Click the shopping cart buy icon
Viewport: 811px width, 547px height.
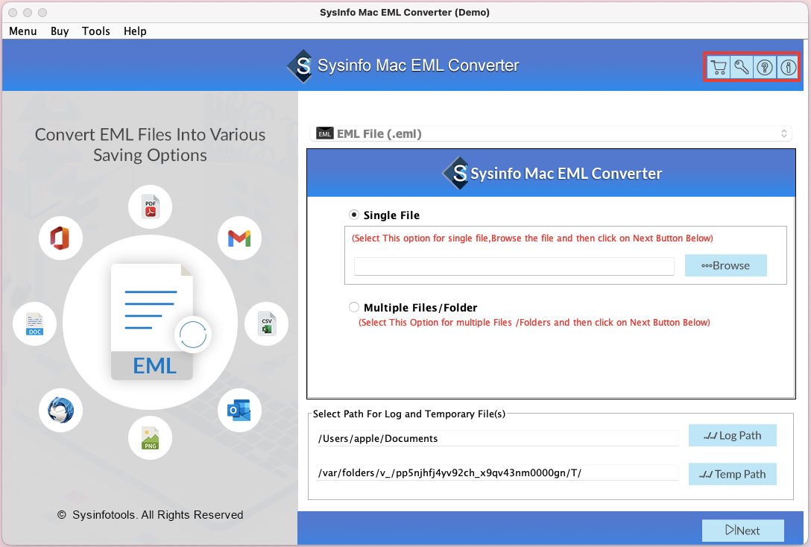[719, 67]
